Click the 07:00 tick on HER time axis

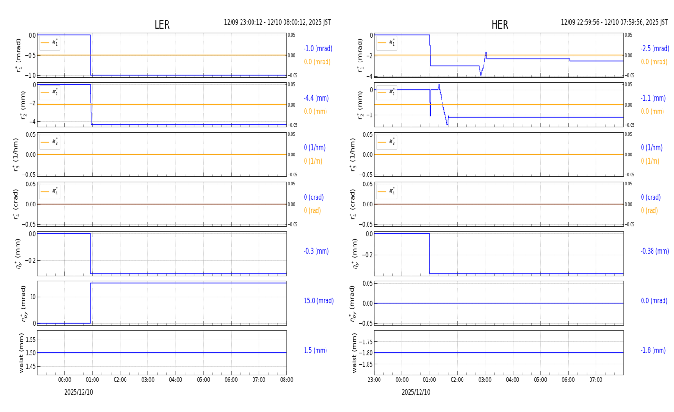pyautogui.click(x=596, y=380)
